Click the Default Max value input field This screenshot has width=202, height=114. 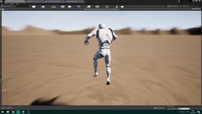184,109
